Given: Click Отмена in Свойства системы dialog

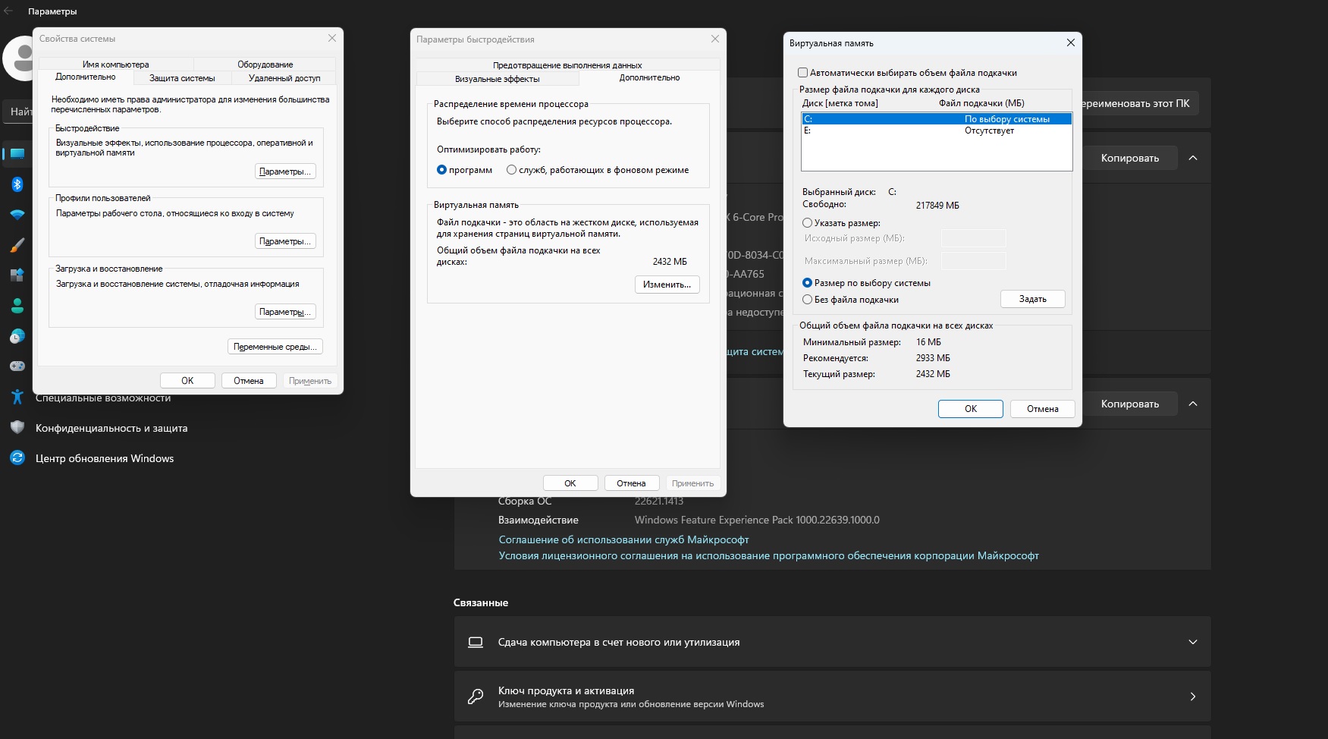Looking at the screenshot, I should [249, 381].
